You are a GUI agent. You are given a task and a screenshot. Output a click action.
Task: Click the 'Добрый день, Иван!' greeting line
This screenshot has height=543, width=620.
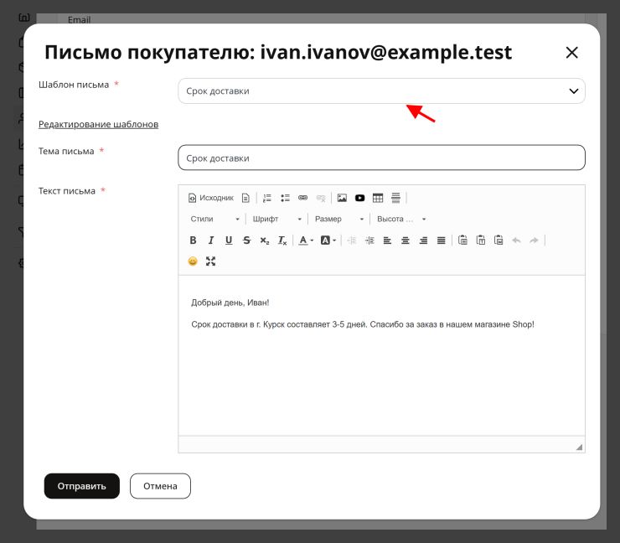pyautogui.click(x=230, y=303)
